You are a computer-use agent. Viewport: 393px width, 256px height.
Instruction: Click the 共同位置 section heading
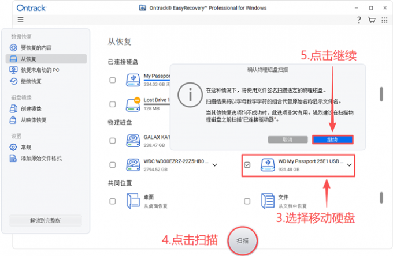click(120, 183)
